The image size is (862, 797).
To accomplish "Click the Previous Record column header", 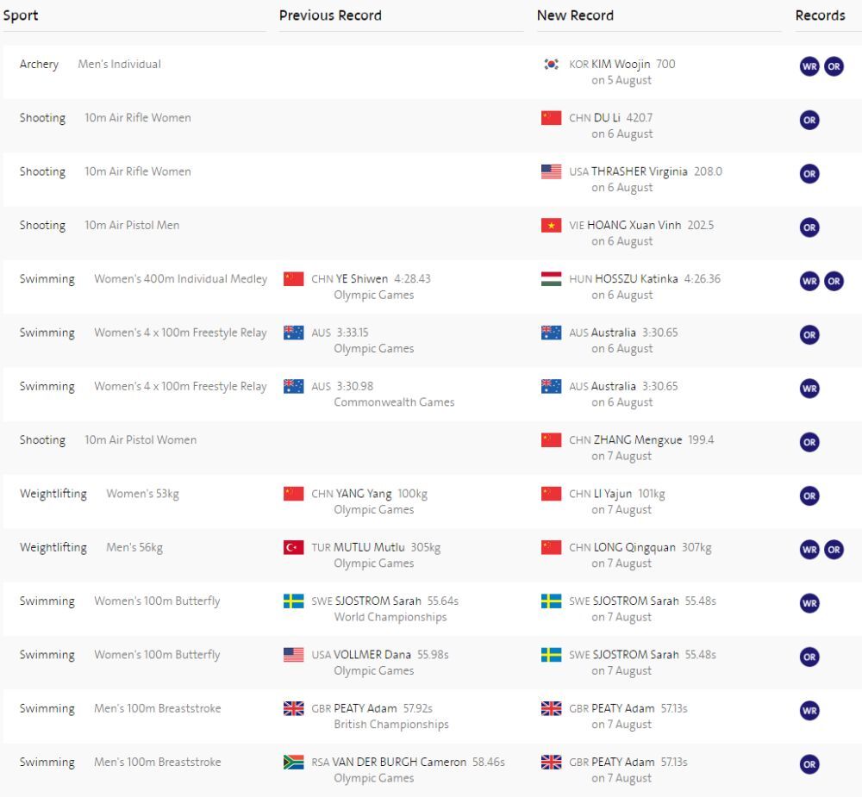I will pyautogui.click(x=330, y=16).
